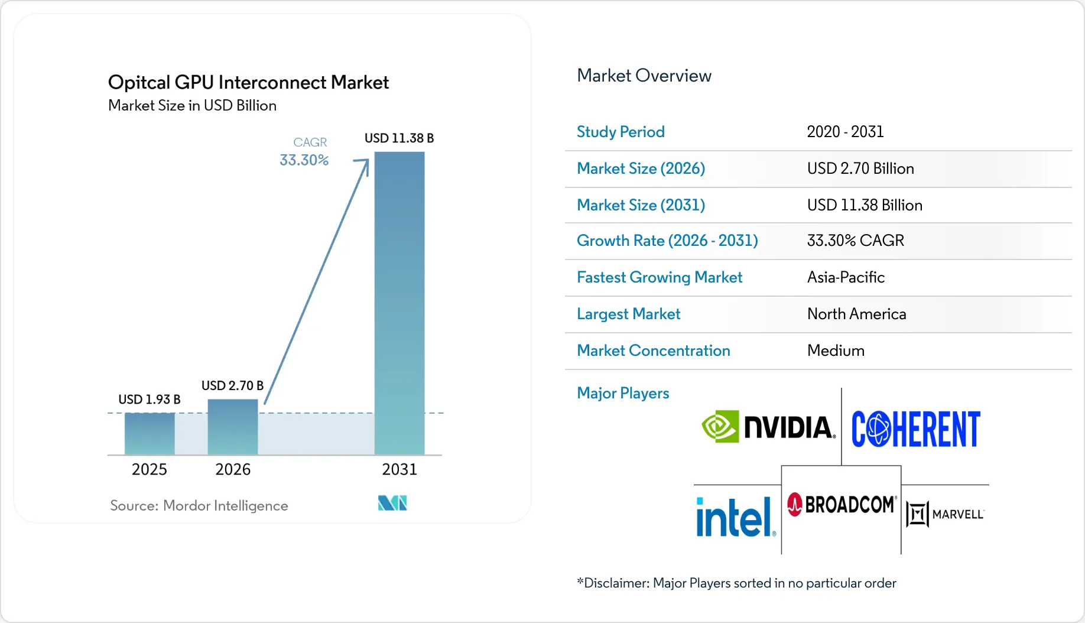
Task: Click the 'Medium' concentration value
Action: pos(836,351)
